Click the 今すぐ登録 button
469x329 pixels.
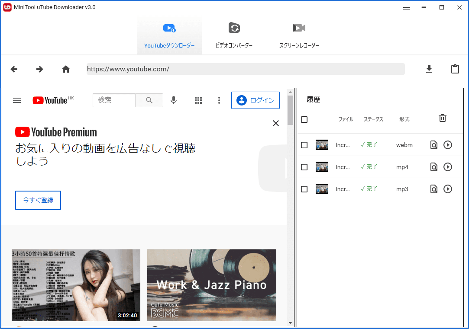[38, 200]
